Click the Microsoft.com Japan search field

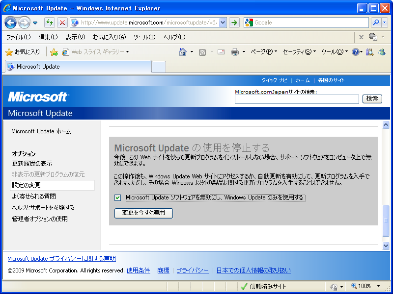pos(297,99)
